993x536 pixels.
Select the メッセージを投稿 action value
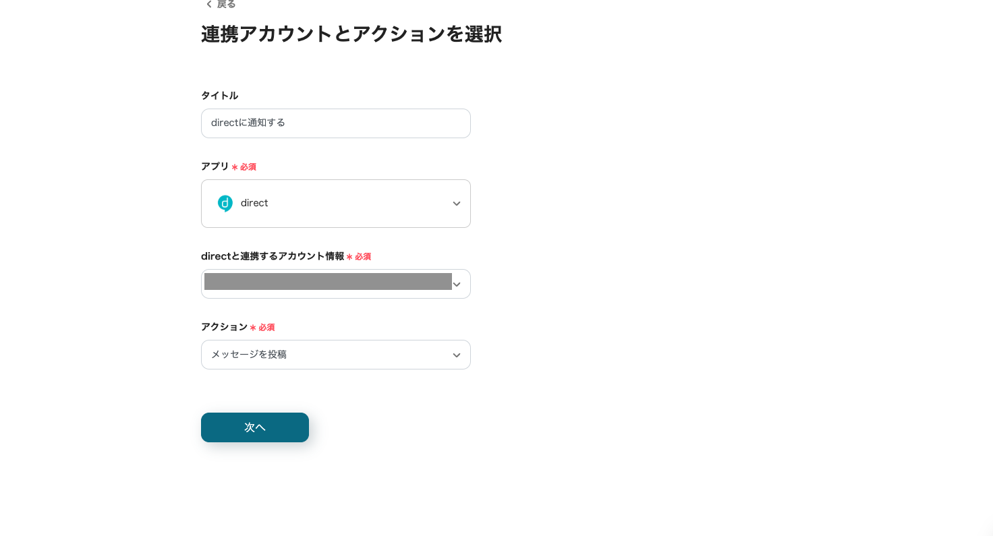pos(249,355)
